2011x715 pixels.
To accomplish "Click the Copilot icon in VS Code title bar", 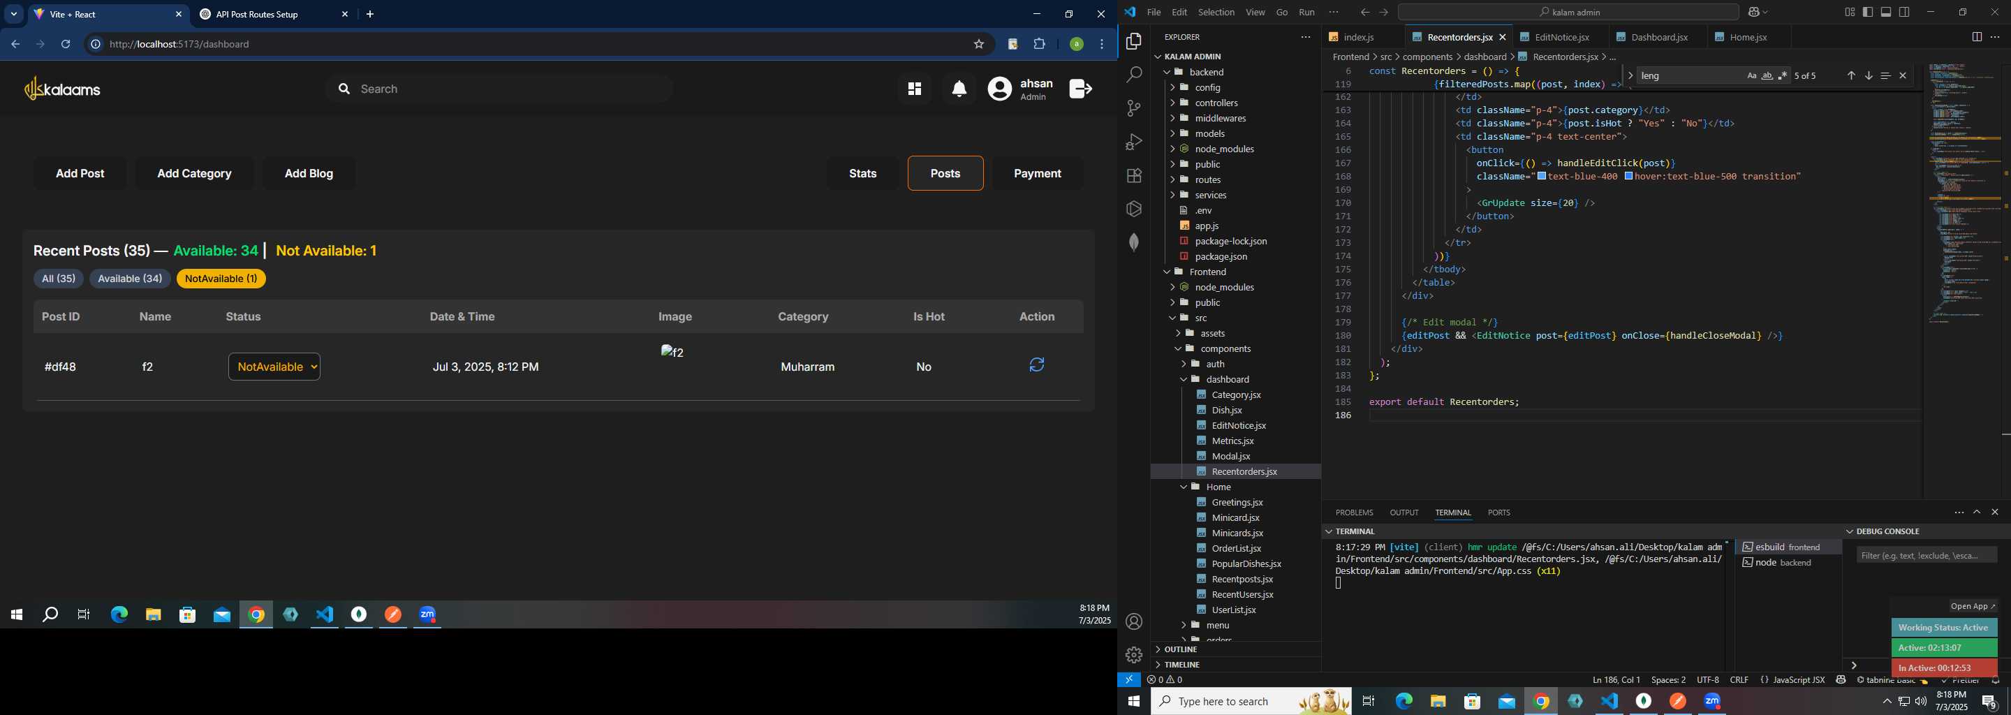I will pos(1753,12).
